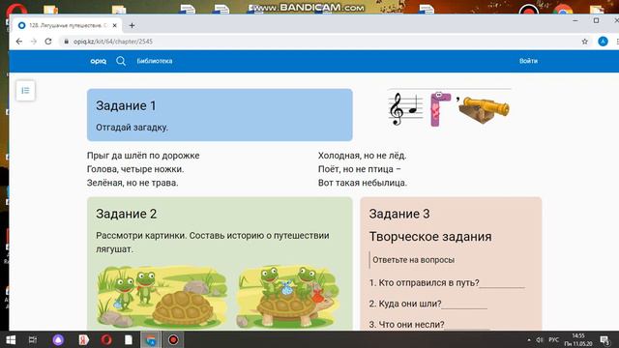The width and height of the screenshot is (619, 348).
Task: Open the notification center icon
Action: (604, 339)
